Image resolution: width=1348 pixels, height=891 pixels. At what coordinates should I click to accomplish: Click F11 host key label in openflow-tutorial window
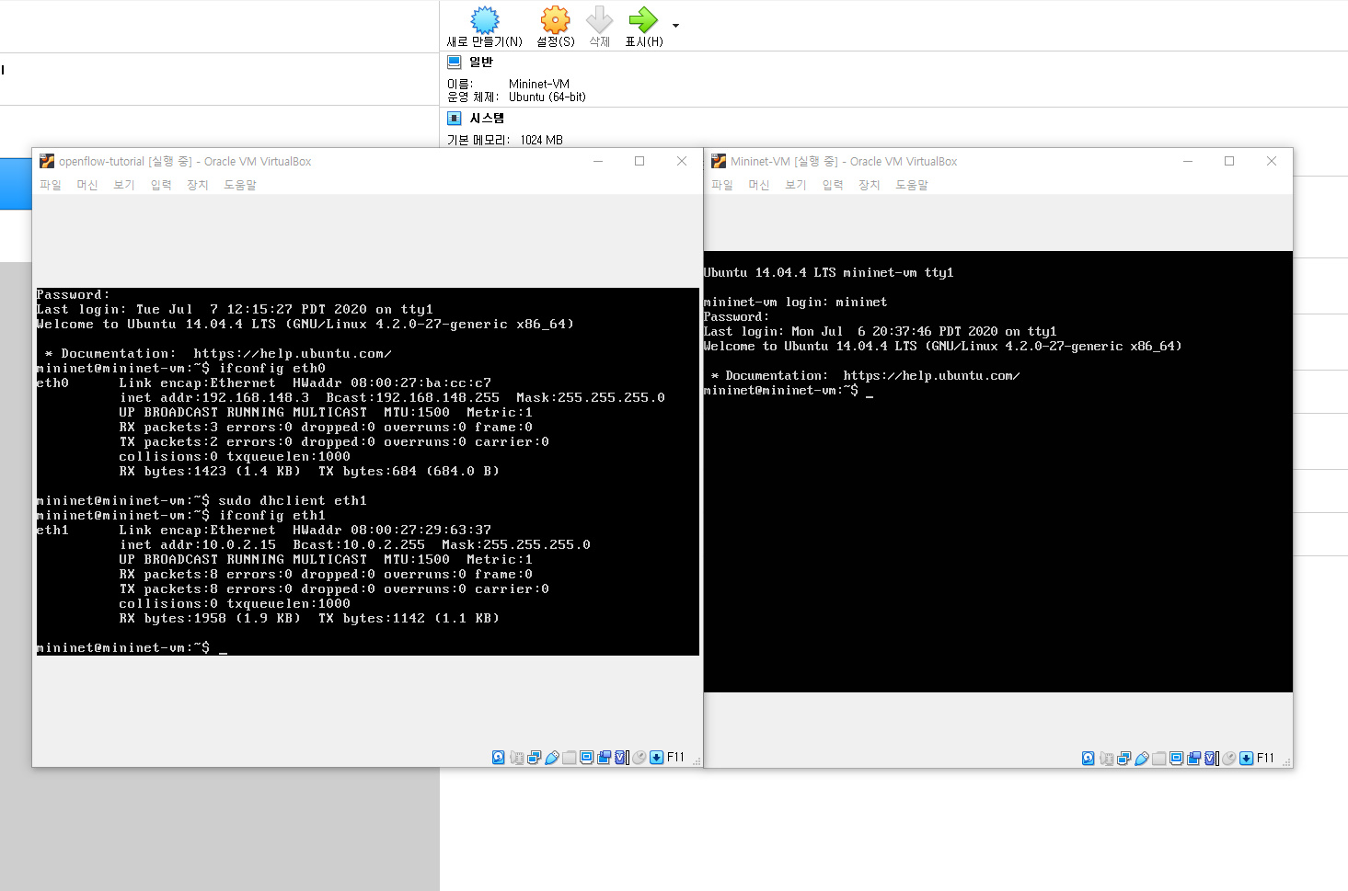click(675, 758)
